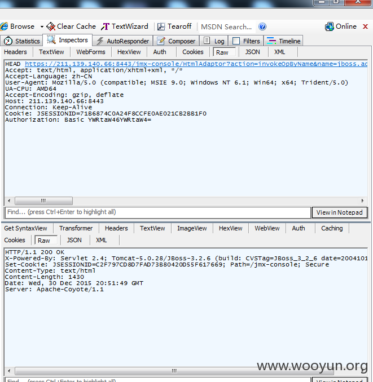The height and width of the screenshot is (382, 373).
Task: Click the Browse Internet Explorer icon
Action: coord(4,26)
